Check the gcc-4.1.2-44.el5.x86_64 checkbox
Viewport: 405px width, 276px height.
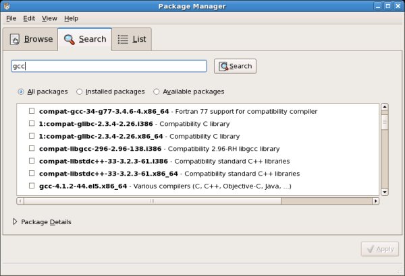point(32,186)
